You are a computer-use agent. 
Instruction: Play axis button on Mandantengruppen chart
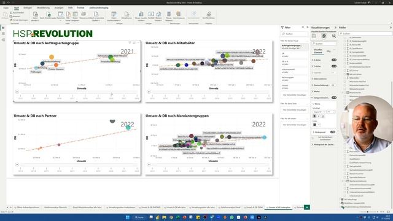(x=149, y=165)
